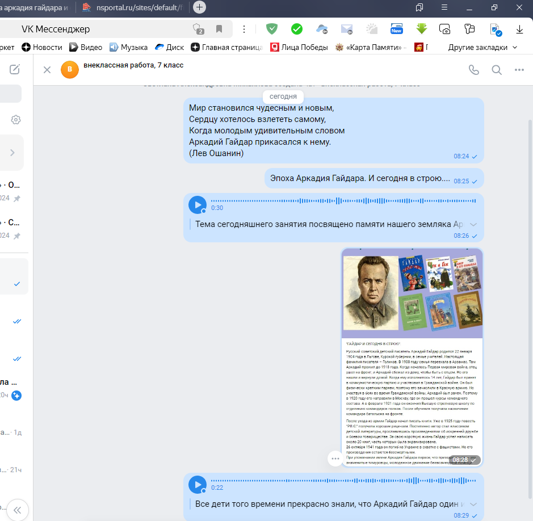Image resolution: width=533 pixels, height=521 pixels.
Task: Open the sidebar chat dated 21ч
Action: (11, 470)
